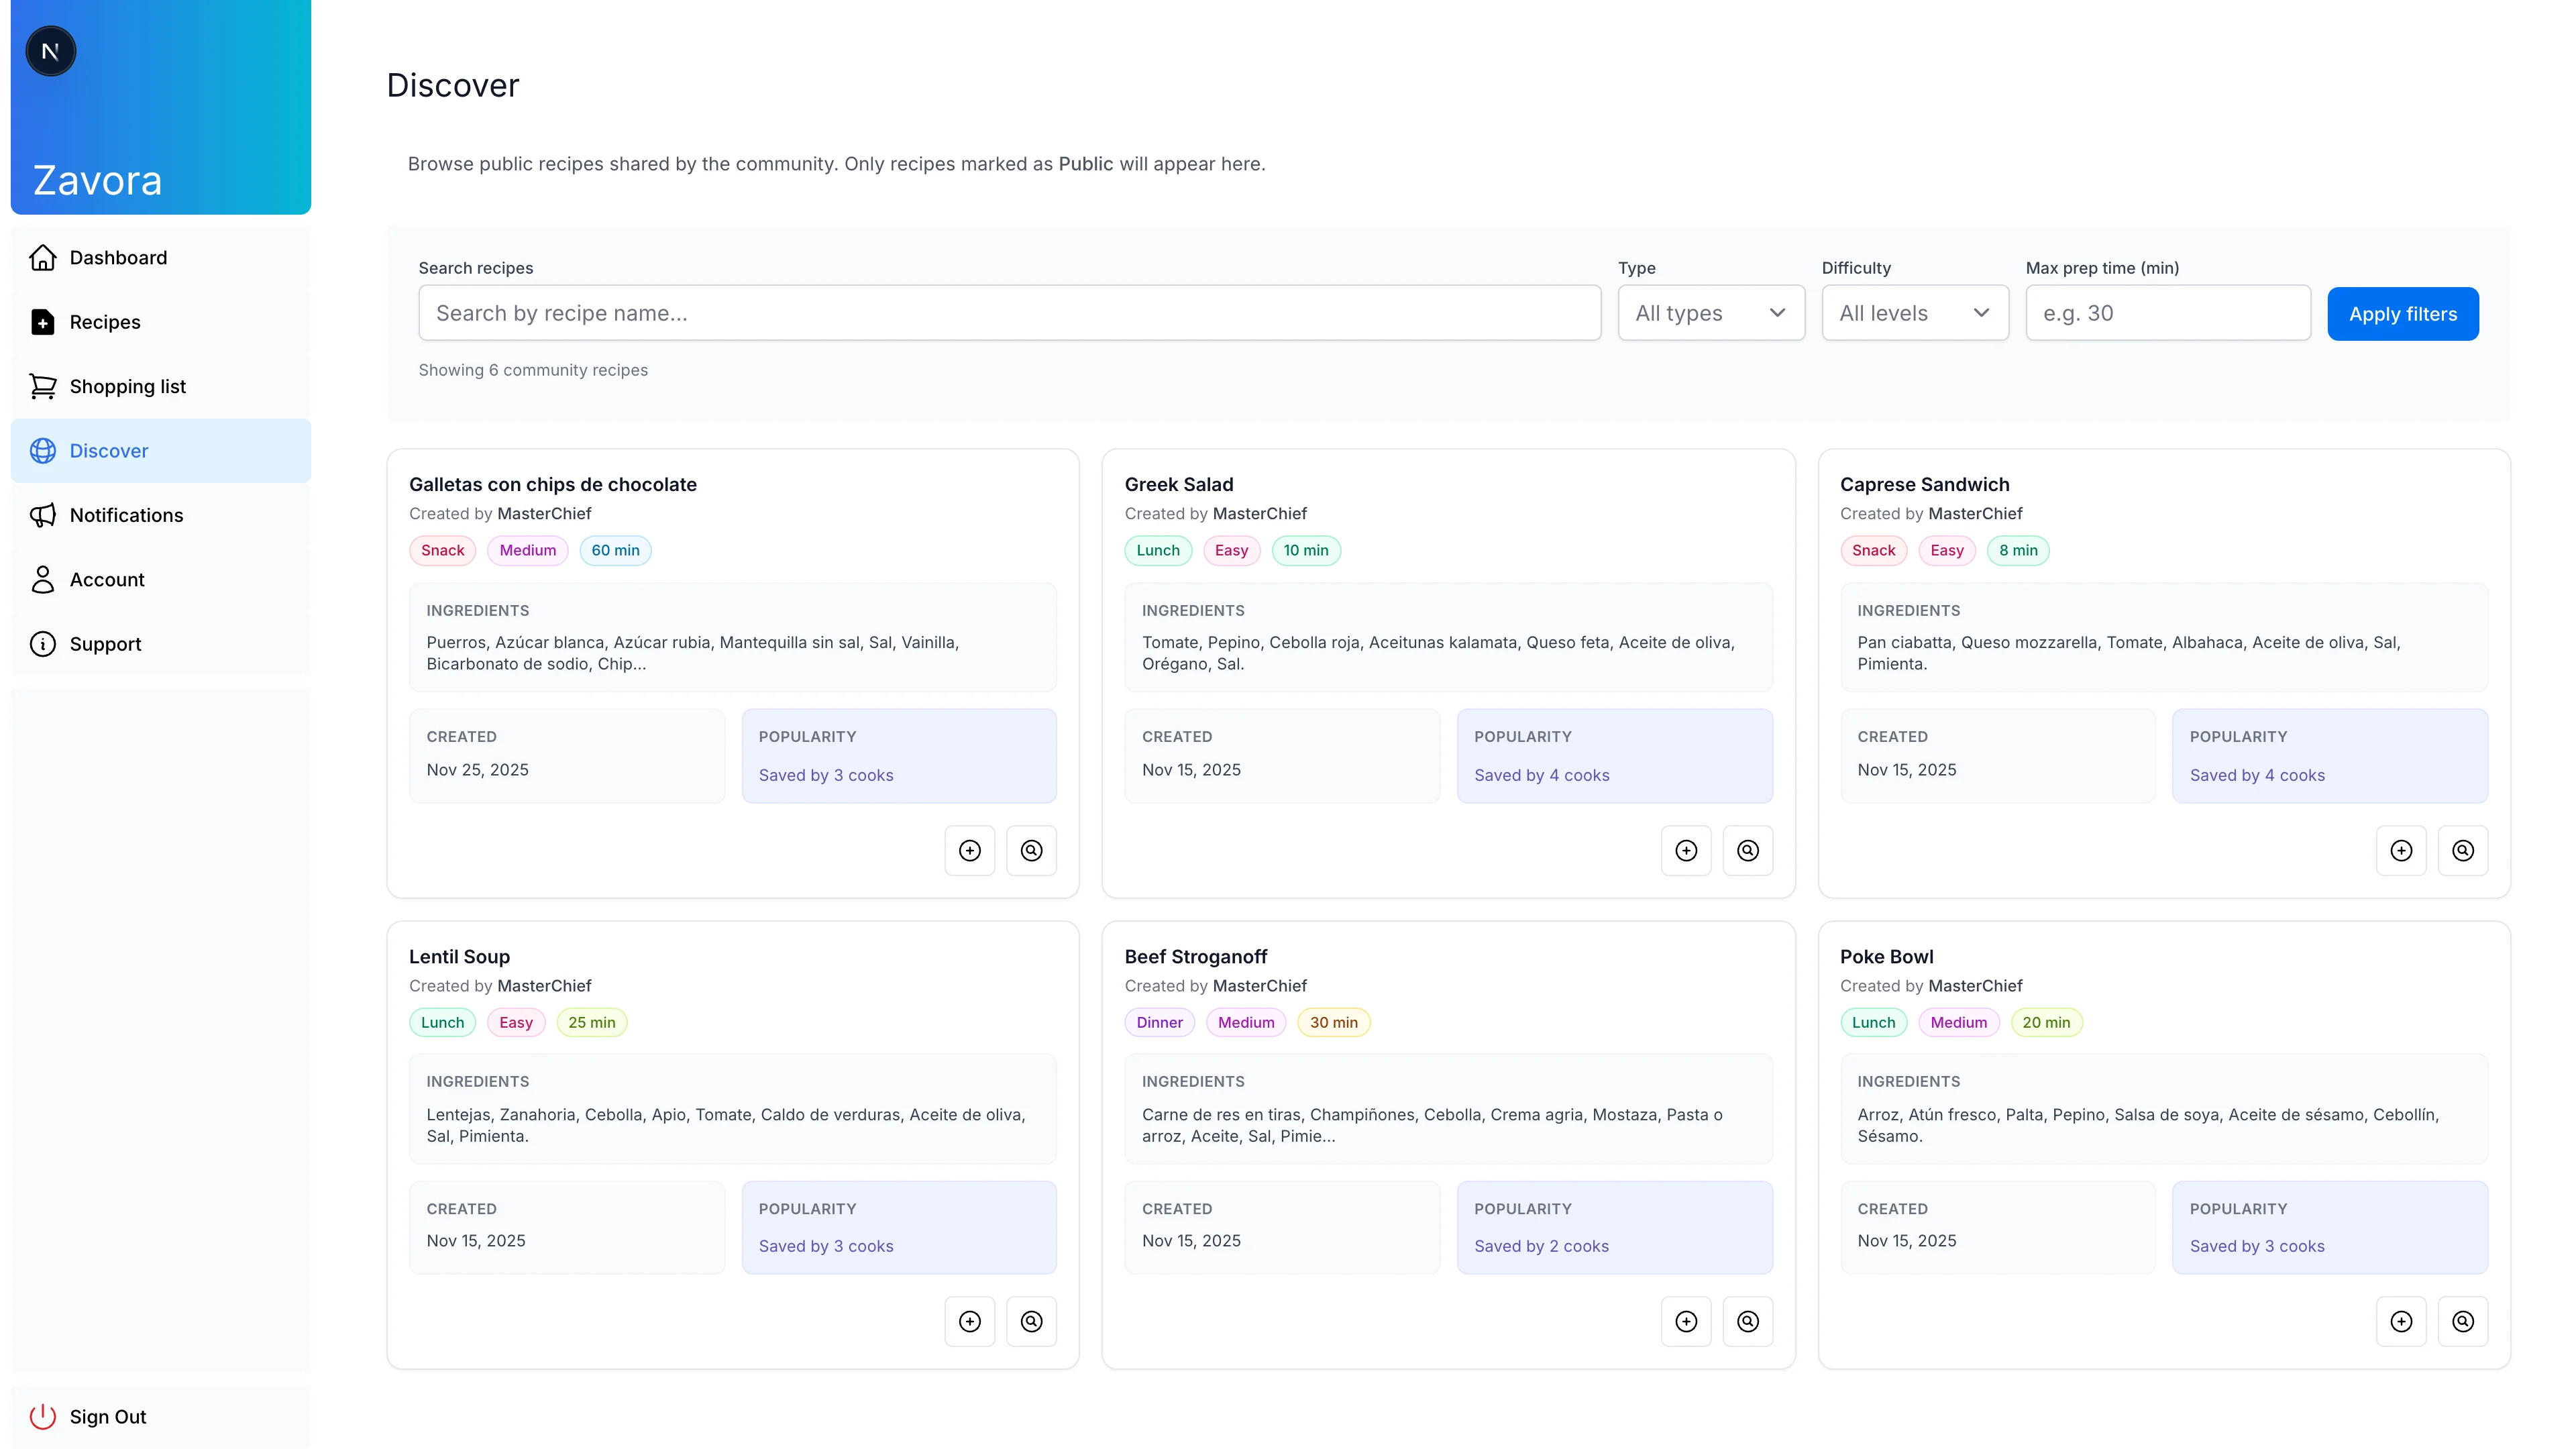
Task: Select the Dashboard icon in the sidebar
Action: click(42, 257)
